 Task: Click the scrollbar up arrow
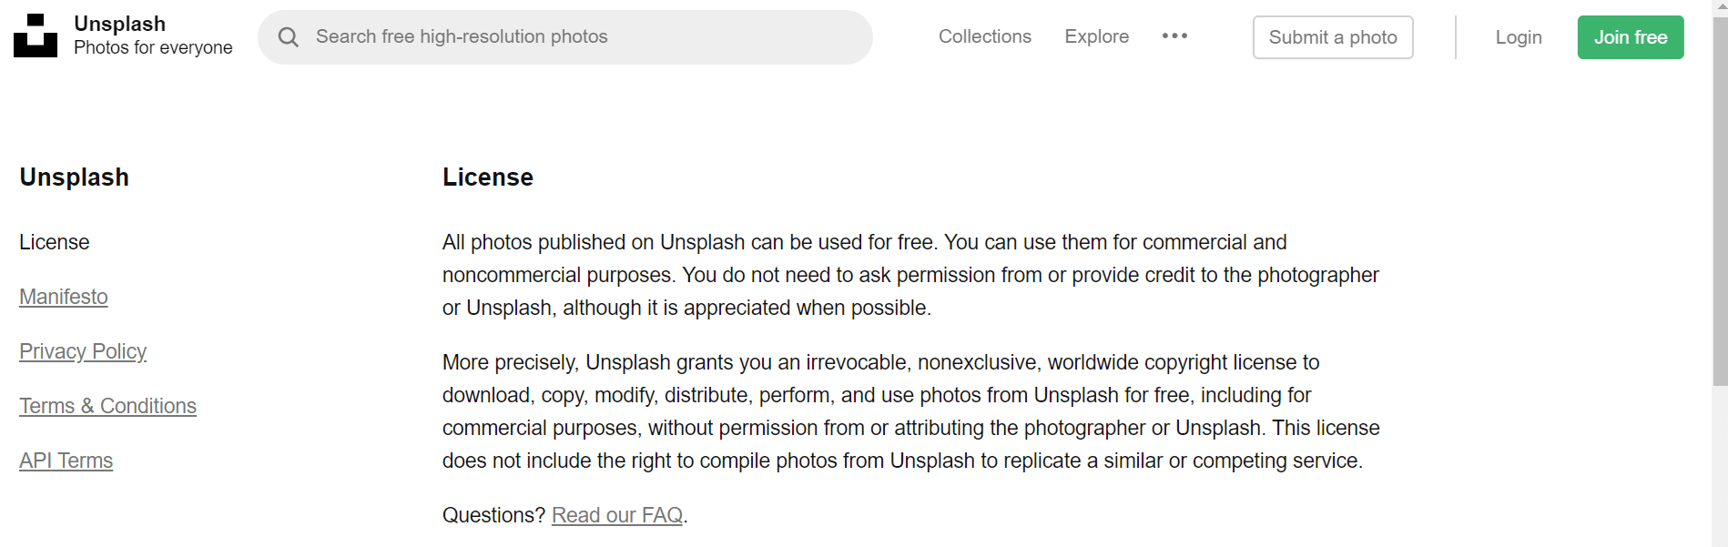[1720, 7]
